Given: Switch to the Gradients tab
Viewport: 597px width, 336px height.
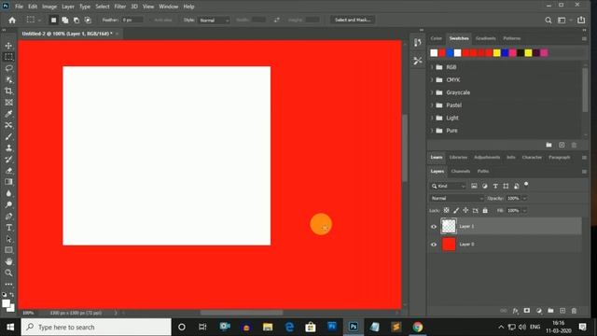Looking at the screenshot, I should click(485, 38).
